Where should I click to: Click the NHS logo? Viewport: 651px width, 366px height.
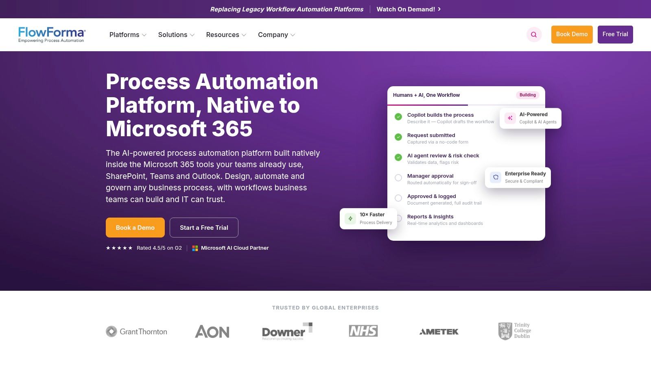[x=363, y=331]
